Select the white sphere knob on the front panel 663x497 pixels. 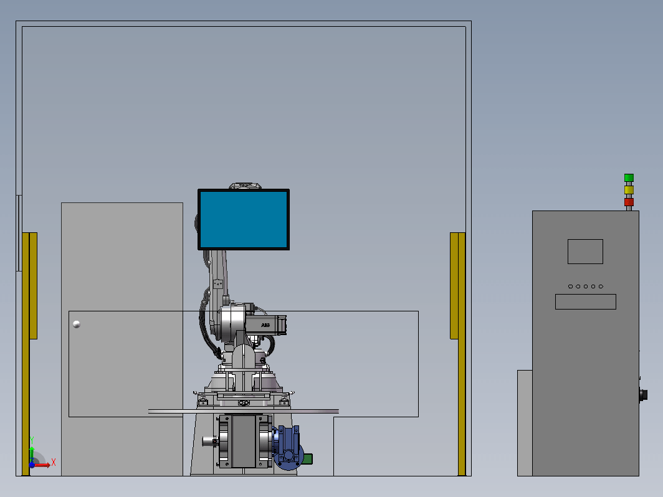tap(77, 324)
